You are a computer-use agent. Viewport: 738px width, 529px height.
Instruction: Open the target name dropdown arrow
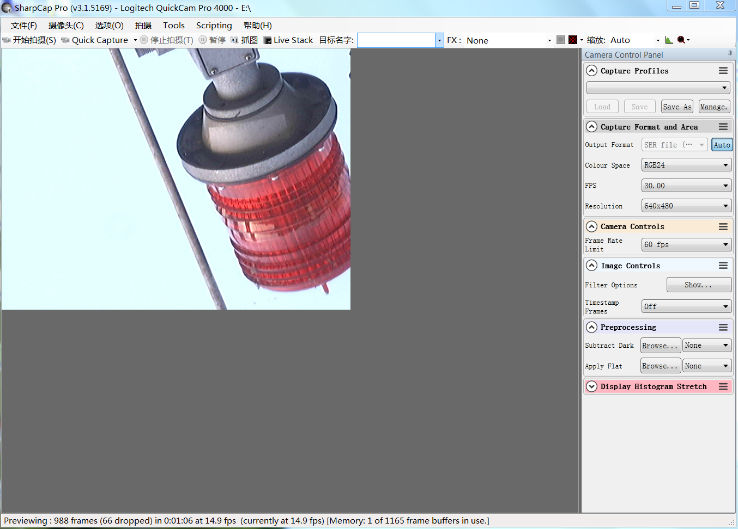point(440,40)
